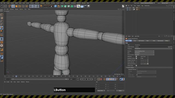Open the Deformer Bend icon
This screenshot has height=98, width=175.
click(75, 6)
